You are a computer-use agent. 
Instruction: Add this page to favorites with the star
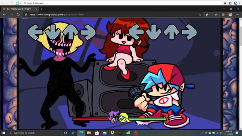click(x=199, y=15)
